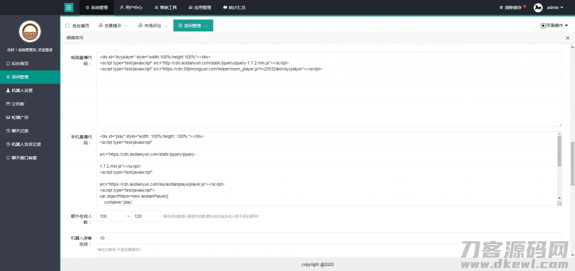The height and width of the screenshot is (271, 575).
Task: Close the 交易提示 tab
Action: [126, 26]
